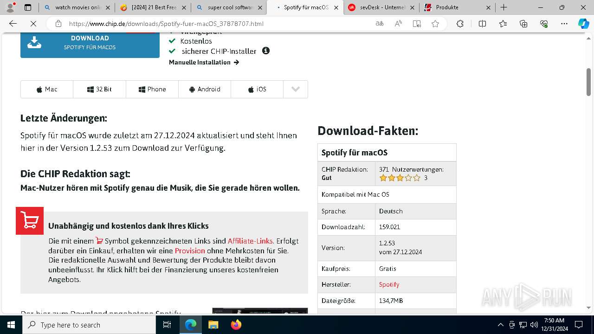
Task: Switch to the super cool software tab
Action: click(228, 7)
